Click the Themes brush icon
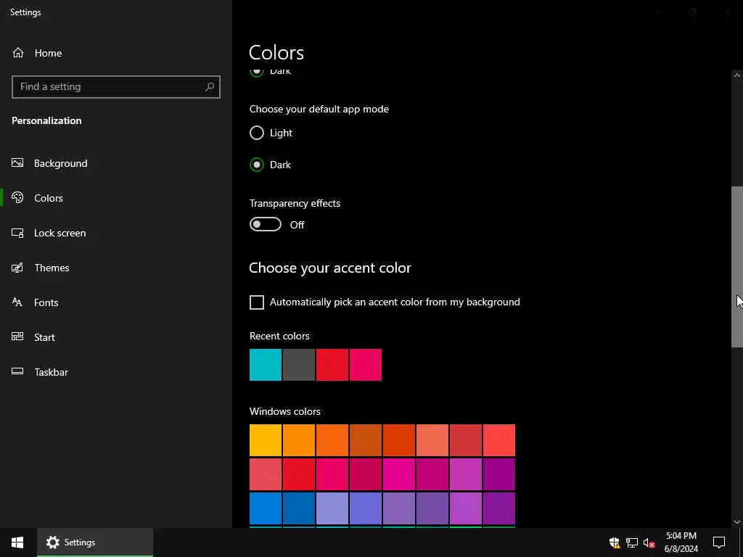743x557 pixels. pos(17,268)
